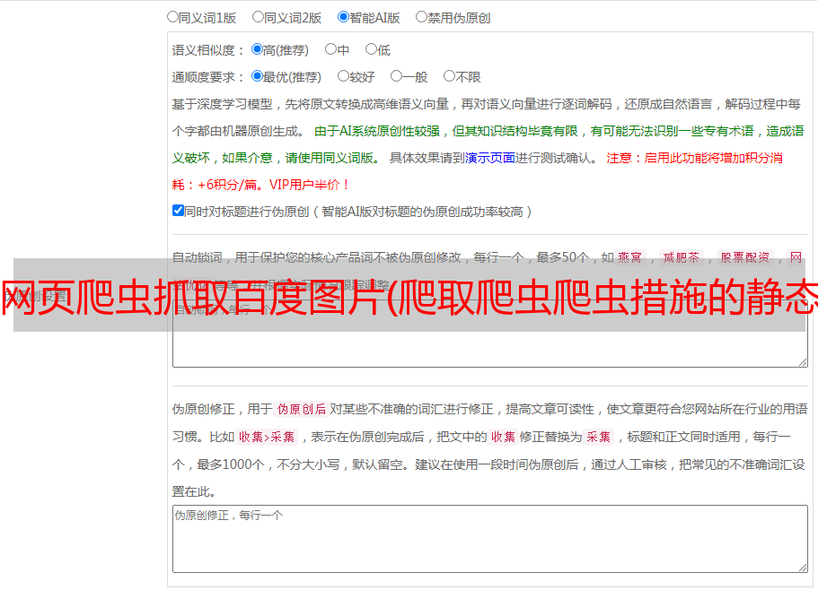Set 语义相似度 to 高(推荐)
This screenshot has height=590, width=818.
tap(257, 49)
